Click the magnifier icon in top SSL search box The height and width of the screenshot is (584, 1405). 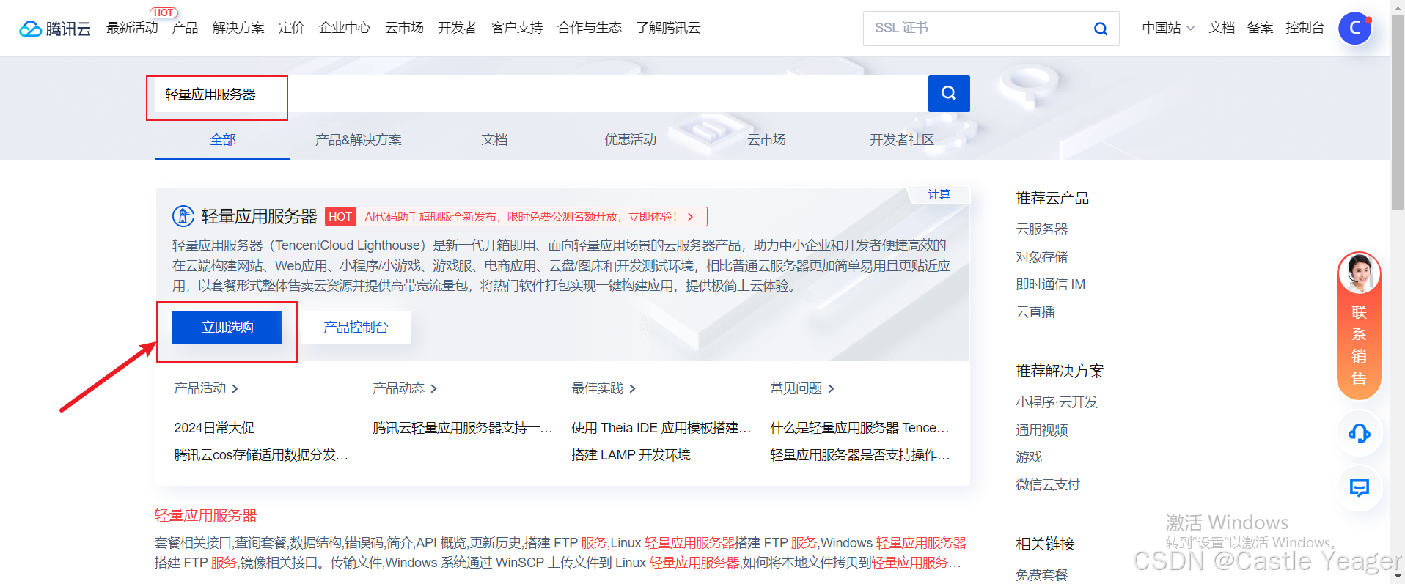[1100, 29]
